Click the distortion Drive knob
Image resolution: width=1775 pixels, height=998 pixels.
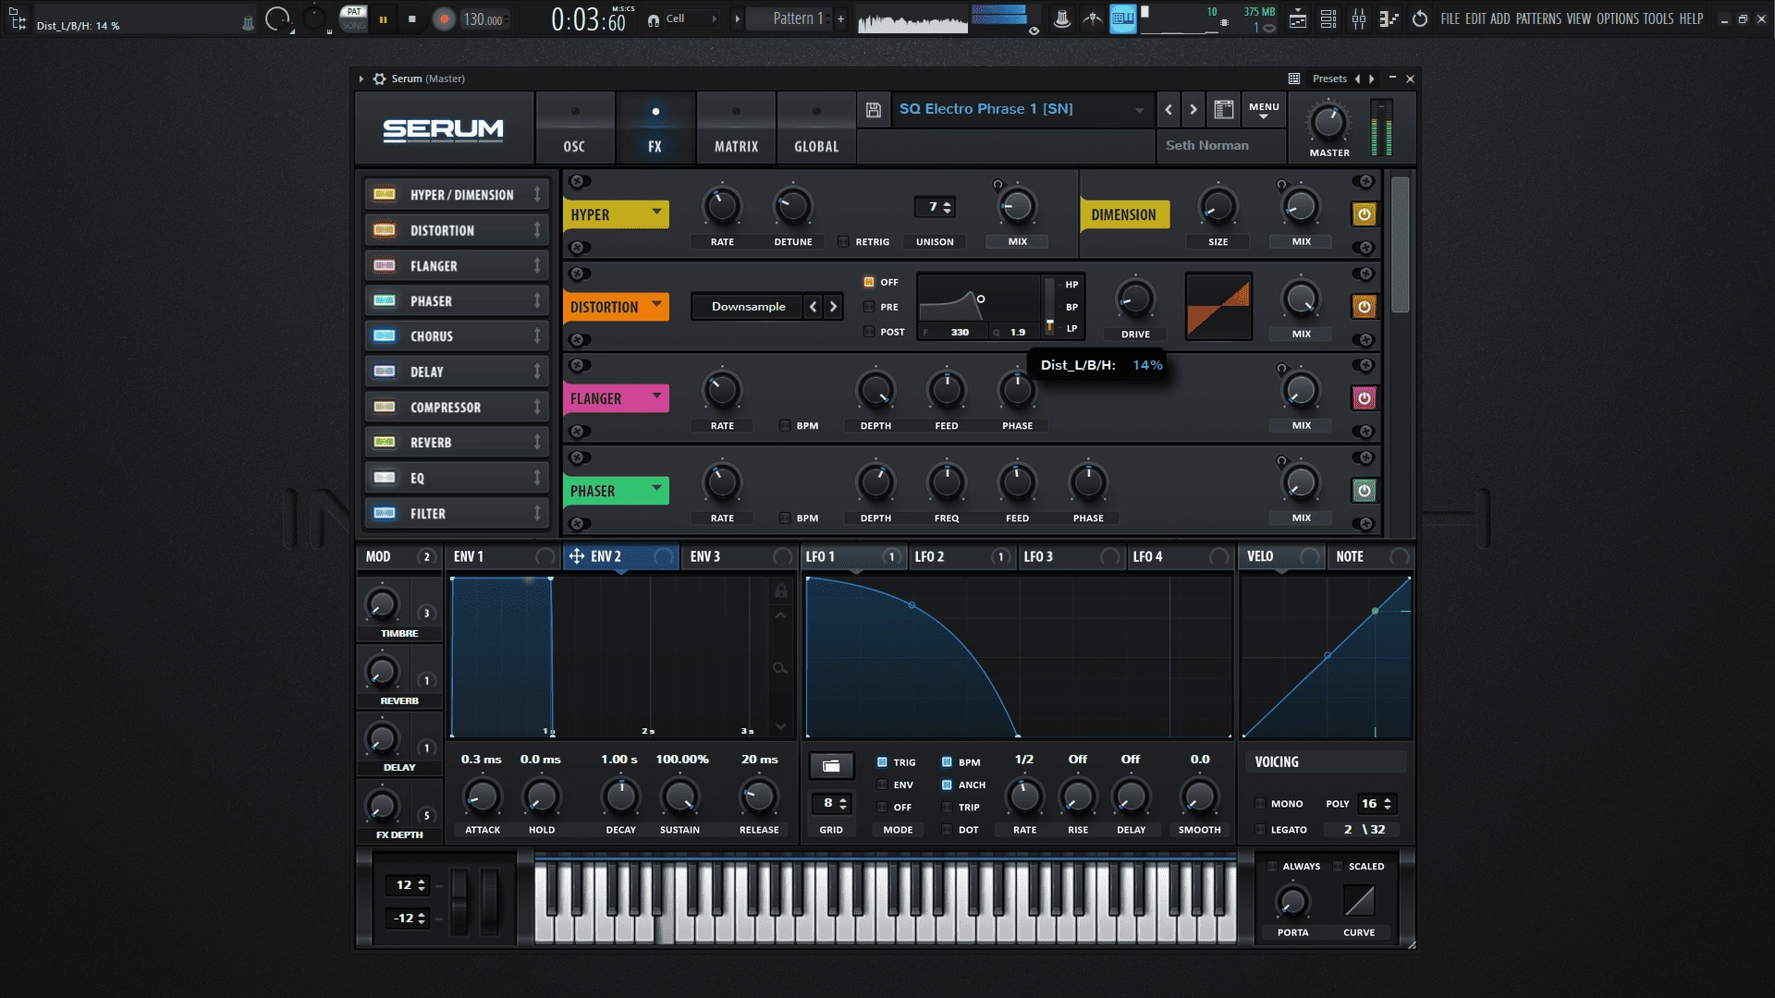pyautogui.click(x=1135, y=299)
